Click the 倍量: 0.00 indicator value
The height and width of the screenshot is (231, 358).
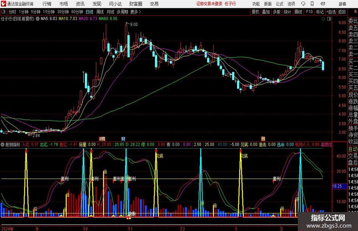click(x=87, y=145)
